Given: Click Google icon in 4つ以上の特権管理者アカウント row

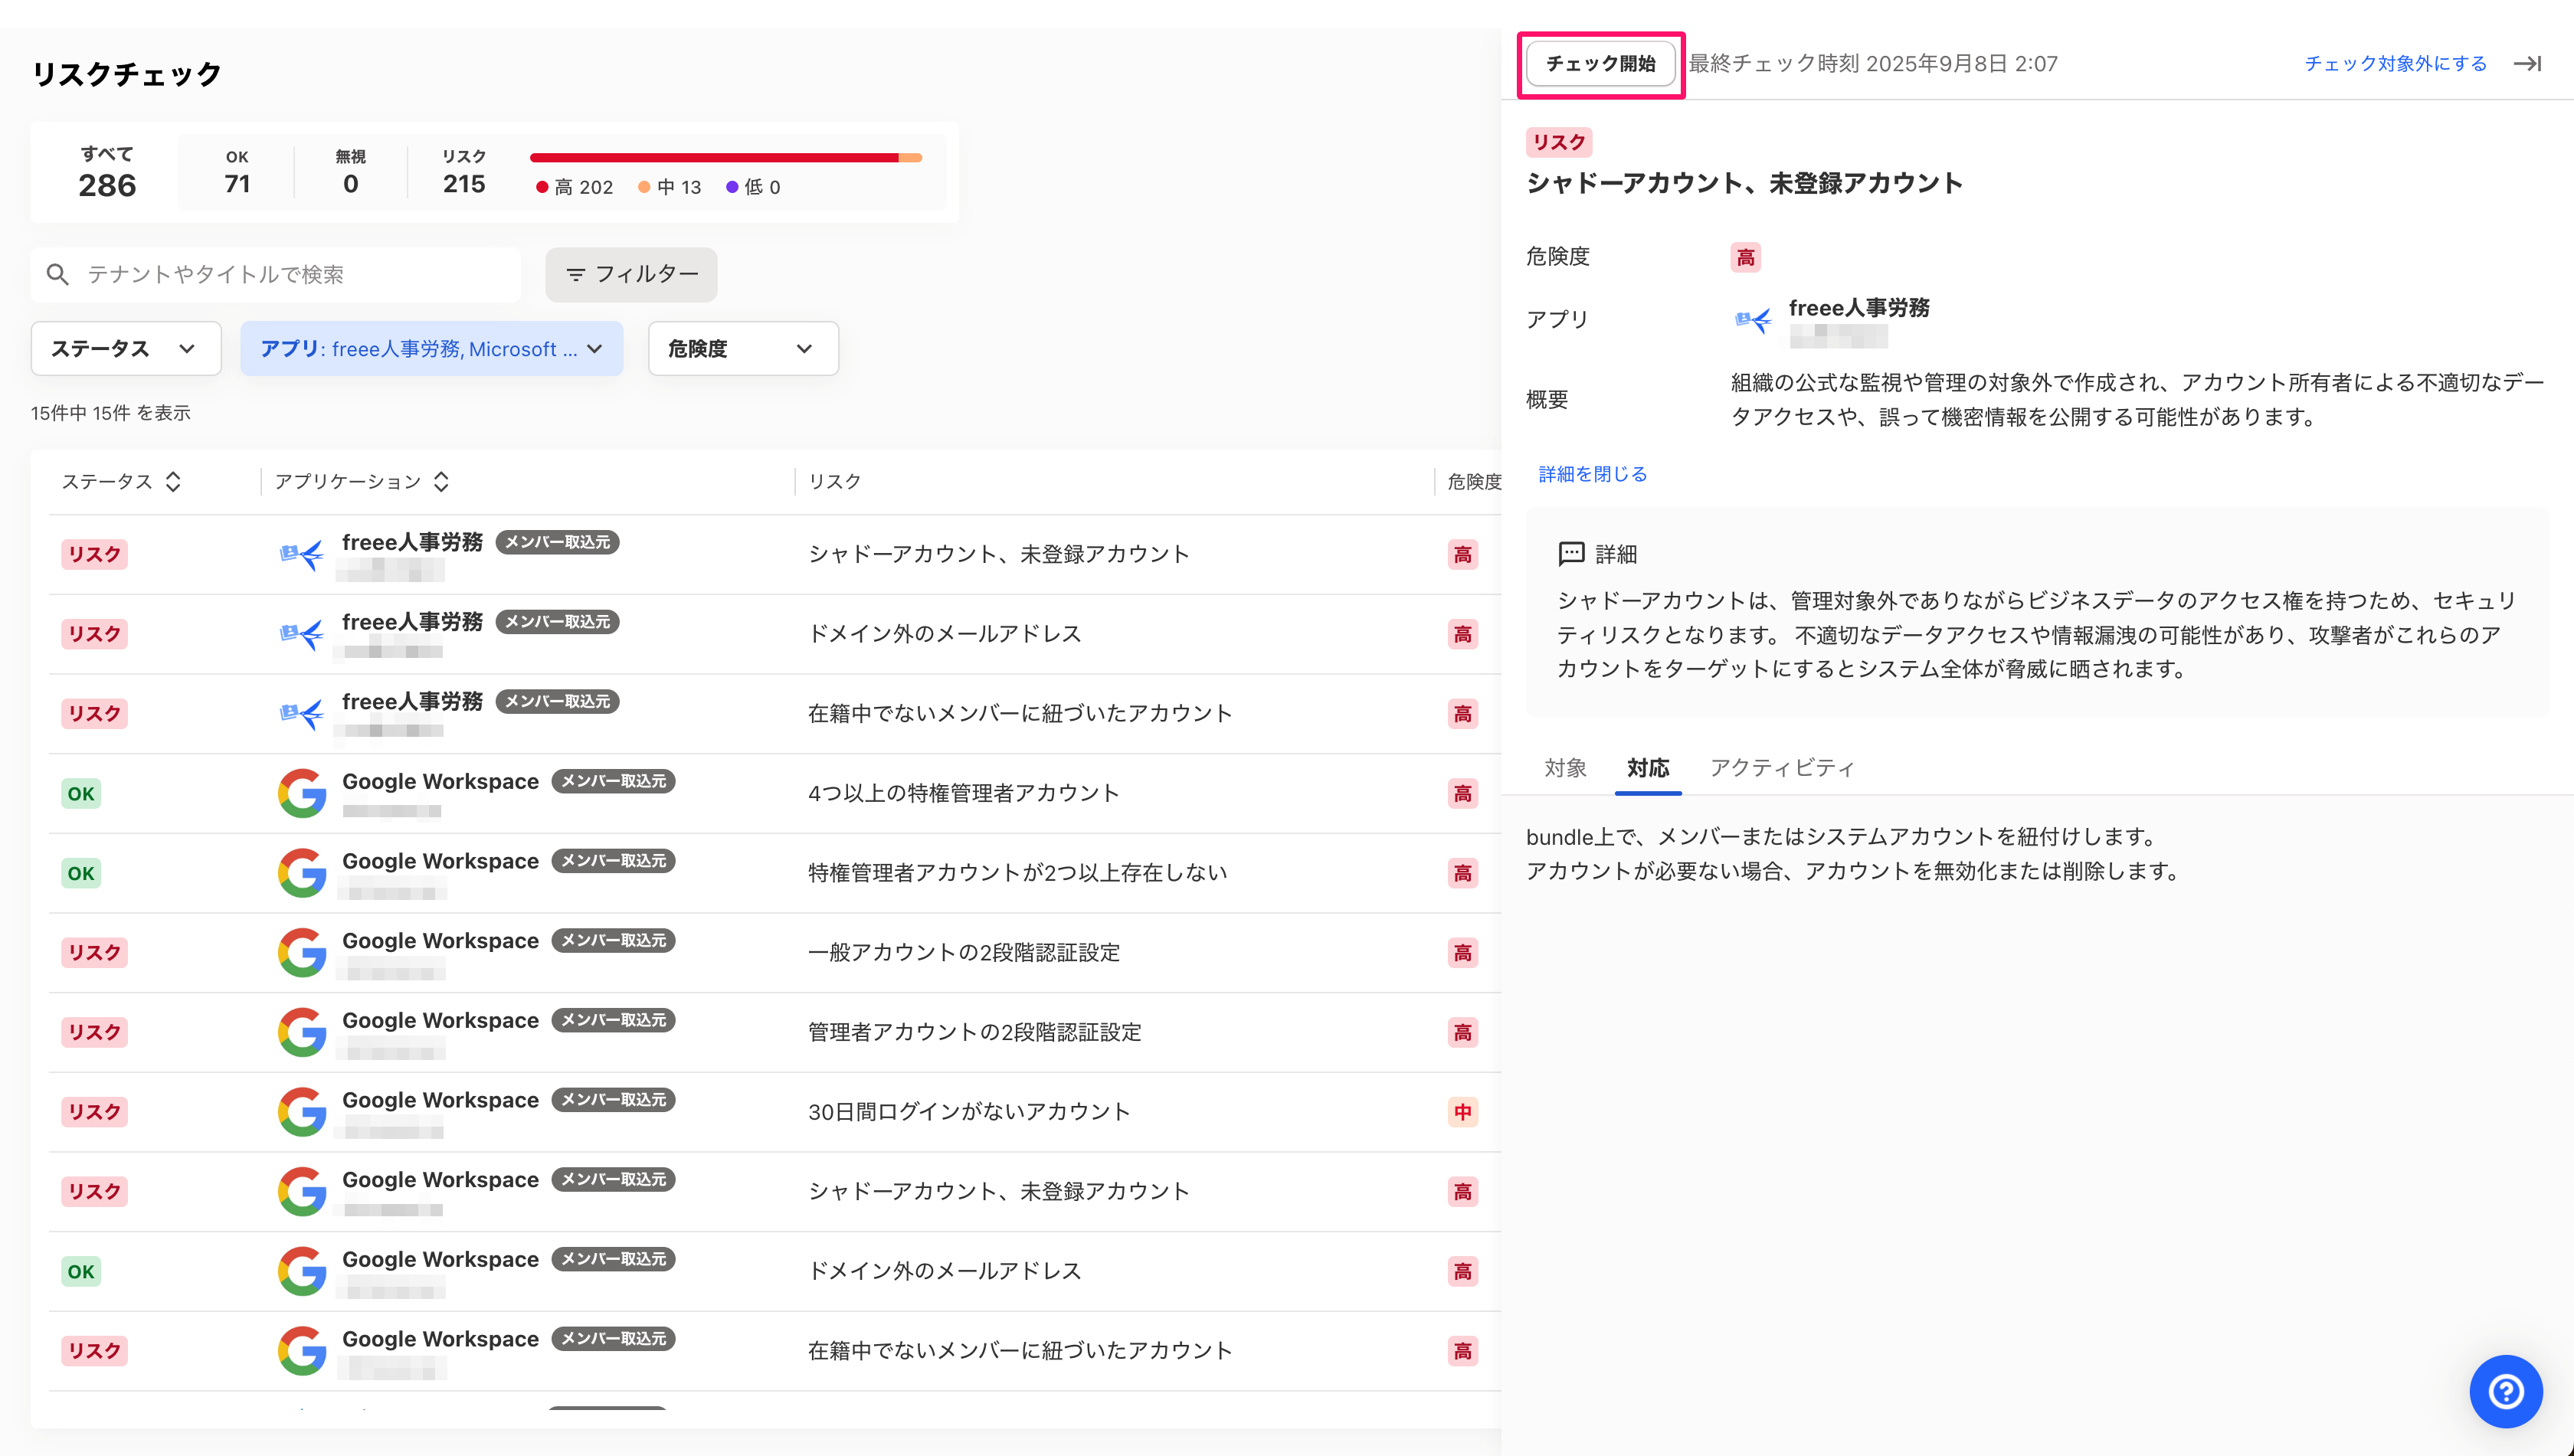Looking at the screenshot, I should (302, 793).
